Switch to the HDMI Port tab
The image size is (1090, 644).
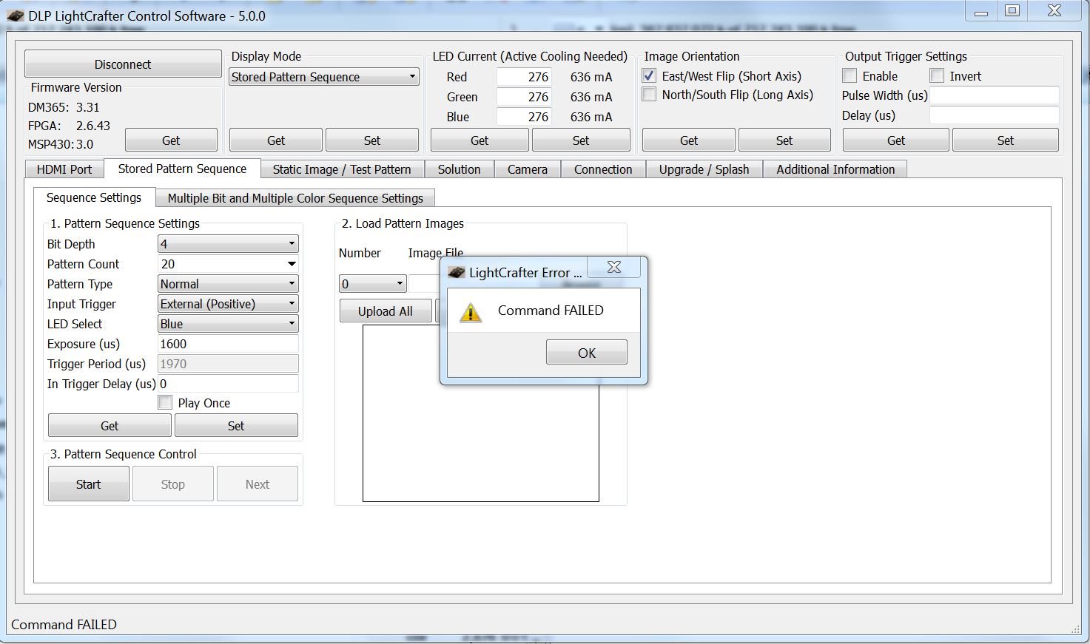[64, 169]
